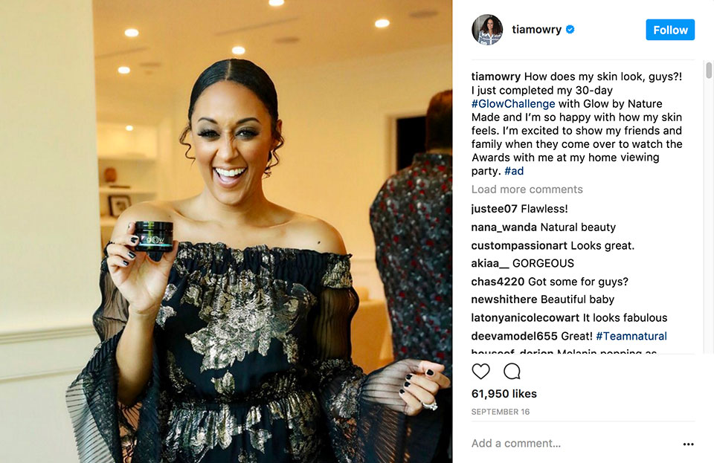Click the SEPTEMBER 16 post date
Screen dimensions: 714x463
[x=501, y=412]
